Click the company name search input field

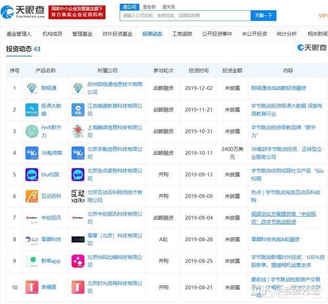[x=186, y=15]
